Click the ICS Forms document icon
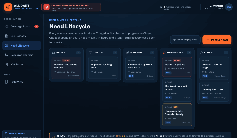Viewport: 237px width, 138px height. point(6,64)
